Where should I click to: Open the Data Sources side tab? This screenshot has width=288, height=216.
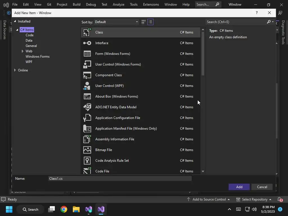[x=5, y=30]
